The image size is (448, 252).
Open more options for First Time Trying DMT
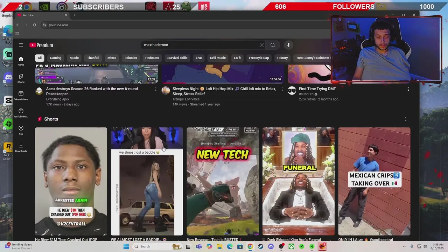point(408,89)
